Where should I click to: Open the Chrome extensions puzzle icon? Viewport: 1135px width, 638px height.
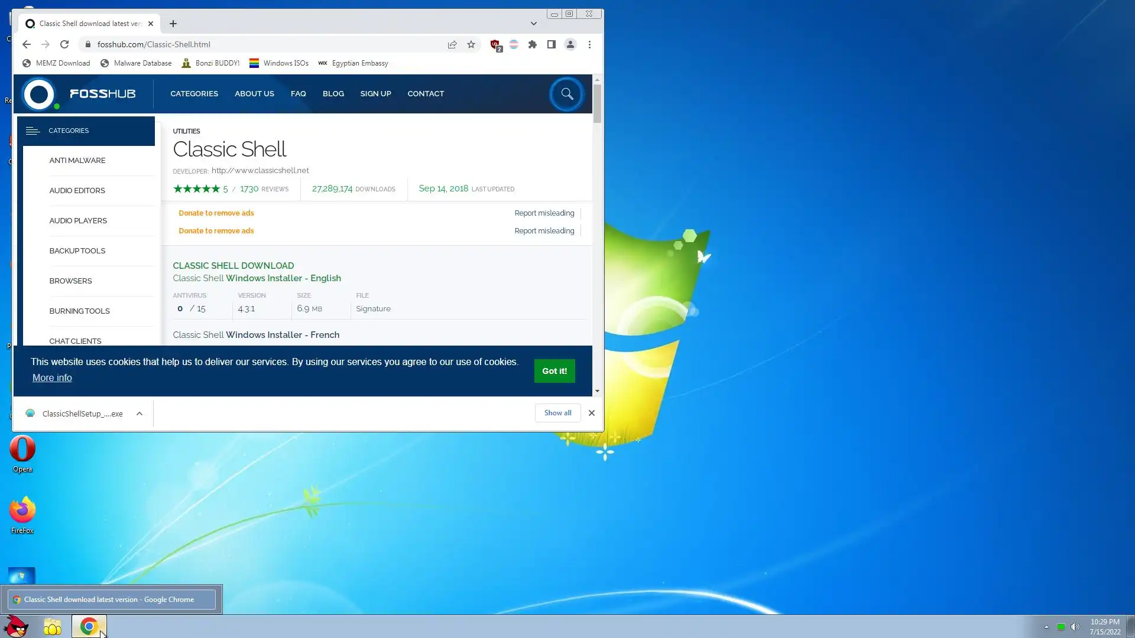click(533, 44)
